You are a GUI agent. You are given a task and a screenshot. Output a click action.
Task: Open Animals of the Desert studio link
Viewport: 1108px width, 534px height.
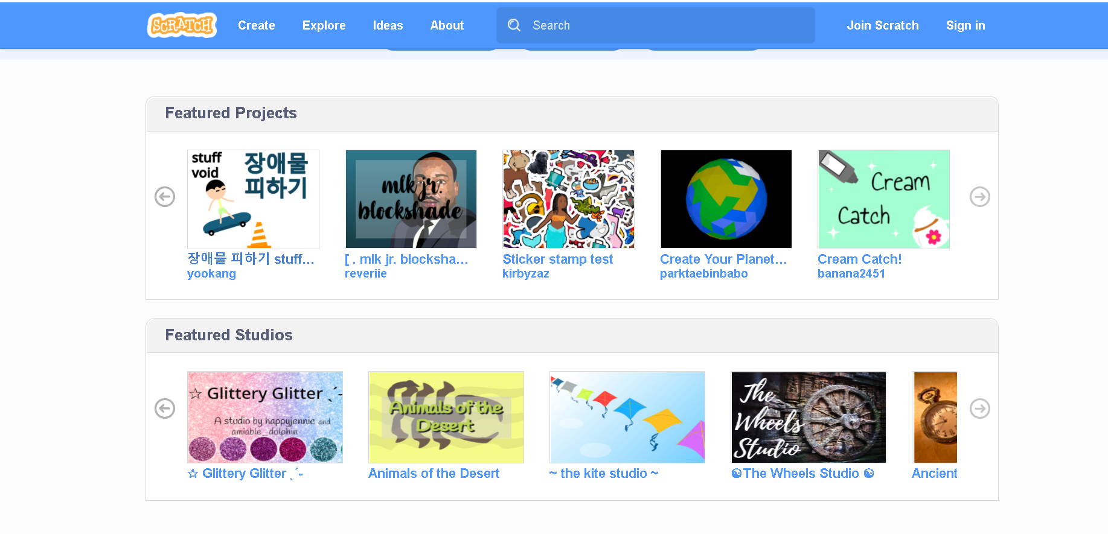pos(434,474)
